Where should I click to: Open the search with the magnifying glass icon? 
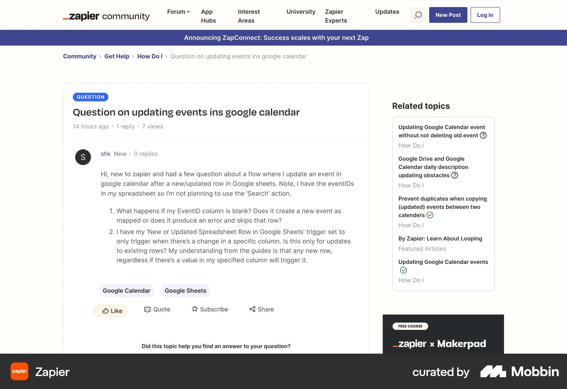pos(418,15)
